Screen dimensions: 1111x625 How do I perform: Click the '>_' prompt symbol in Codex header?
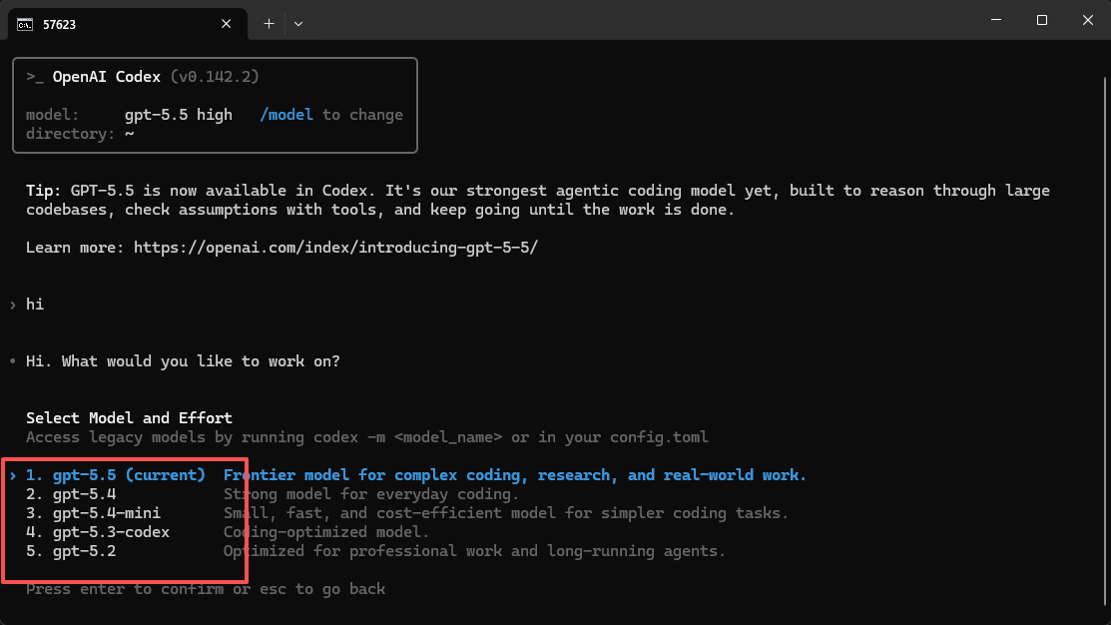[x=35, y=77]
